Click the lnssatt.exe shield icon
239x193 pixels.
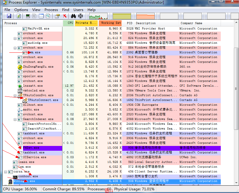click(x=20, y=86)
